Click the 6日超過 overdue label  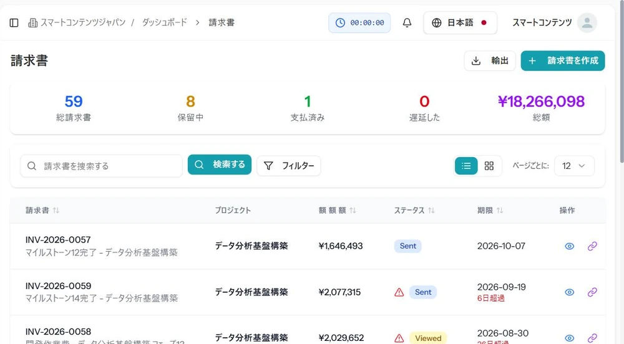point(490,298)
